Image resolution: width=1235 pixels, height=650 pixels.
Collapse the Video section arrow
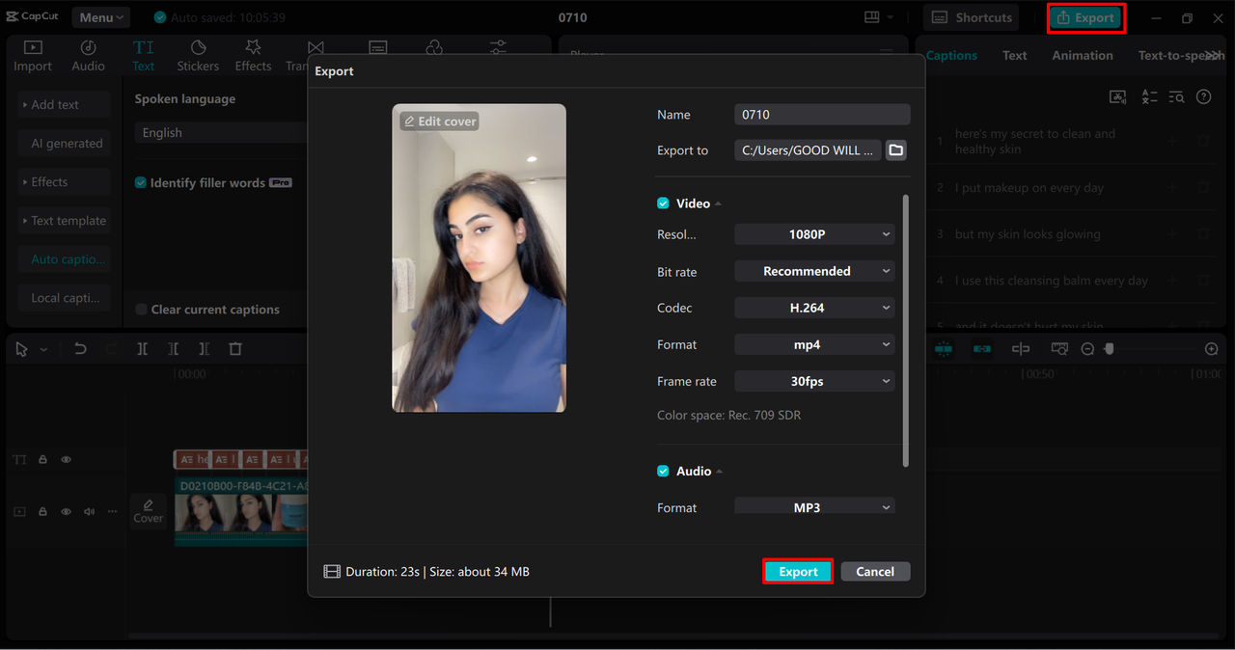coord(718,204)
